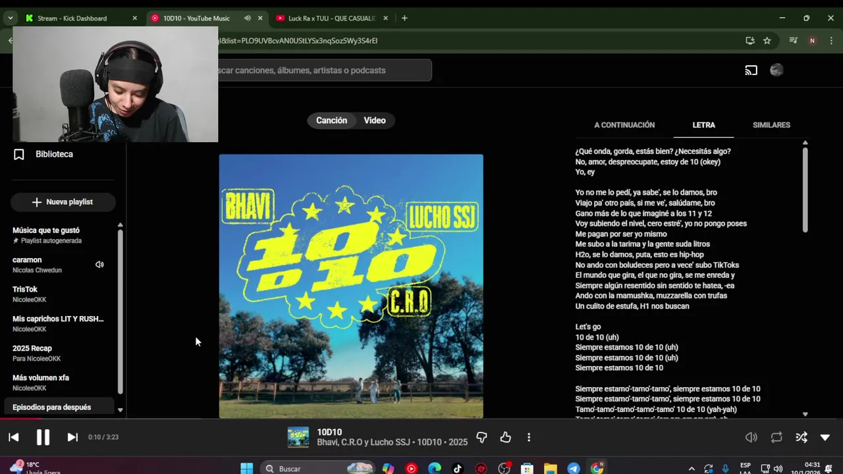This screenshot has height=474, width=843.
Task: Open the Chrome profile N avatar
Action: (x=812, y=41)
